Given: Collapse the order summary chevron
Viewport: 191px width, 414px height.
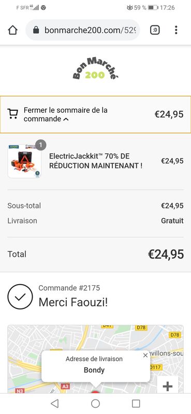Looking at the screenshot, I should (66, 119).
